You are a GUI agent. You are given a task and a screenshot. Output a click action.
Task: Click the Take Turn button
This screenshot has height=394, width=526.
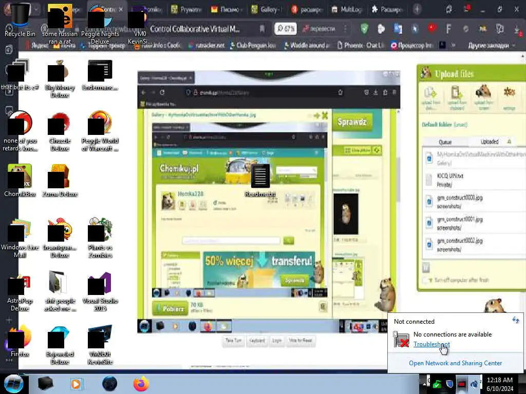(x=234, y=341)
